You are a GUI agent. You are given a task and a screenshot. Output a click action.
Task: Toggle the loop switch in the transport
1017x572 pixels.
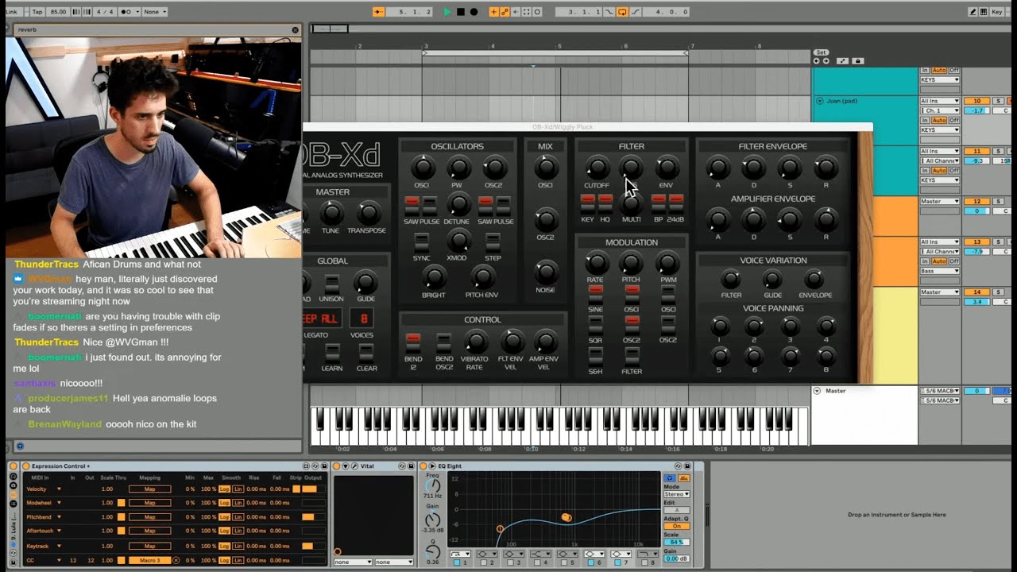click(622, 12)
